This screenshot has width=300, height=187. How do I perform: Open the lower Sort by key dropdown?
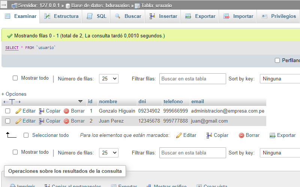pos(280,153)
